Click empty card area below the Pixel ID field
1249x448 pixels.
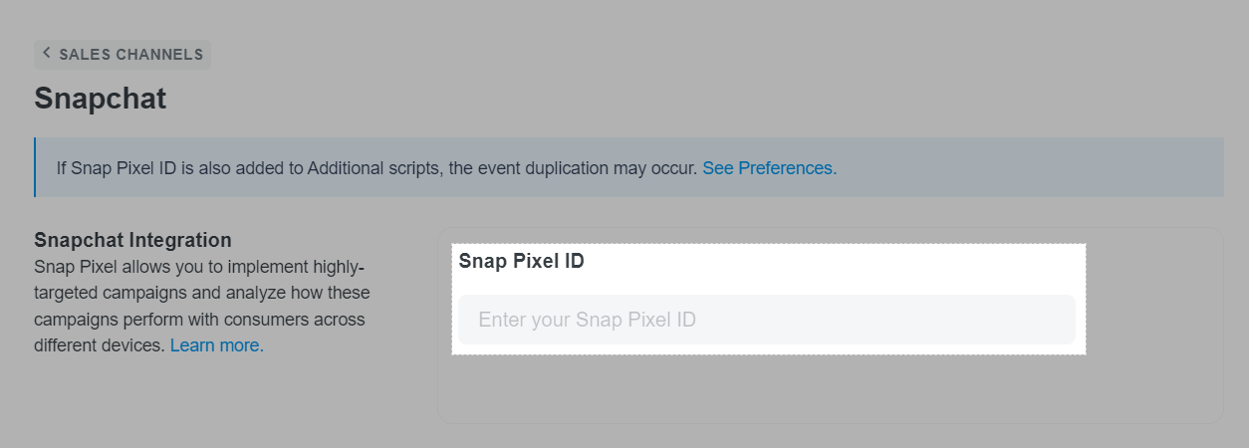pyautogui.click(x=830, y=388)
